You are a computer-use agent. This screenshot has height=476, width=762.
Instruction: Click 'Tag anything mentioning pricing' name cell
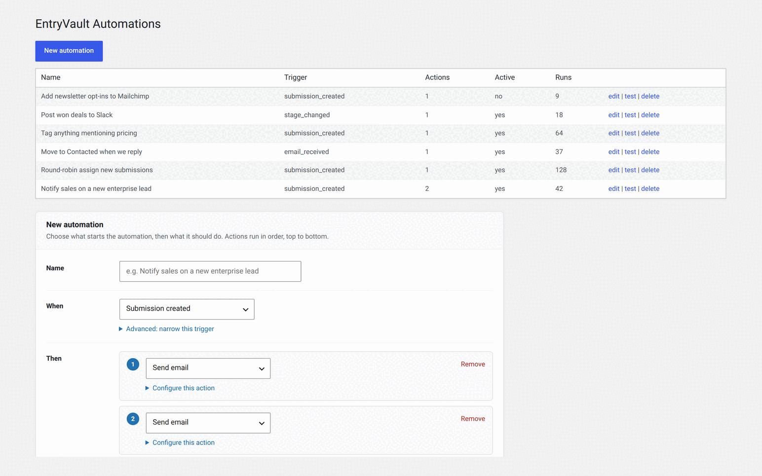89,133
